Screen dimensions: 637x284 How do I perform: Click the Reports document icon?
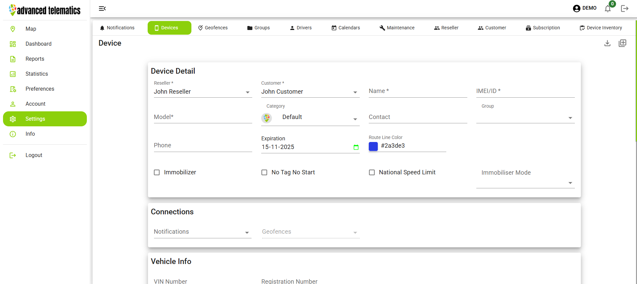[13, 59]
